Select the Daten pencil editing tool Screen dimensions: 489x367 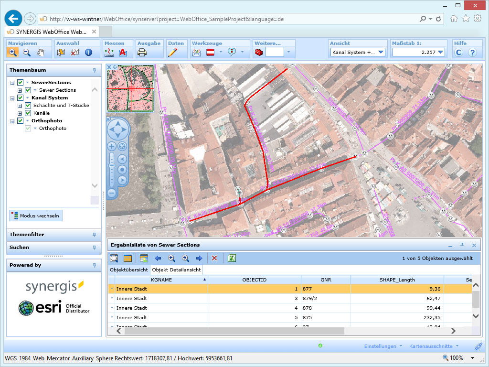coord(173,52)
